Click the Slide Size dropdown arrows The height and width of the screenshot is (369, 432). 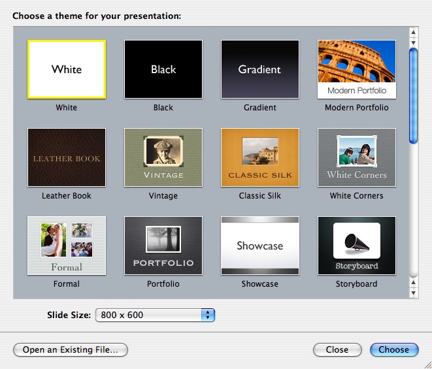[208, 315]
